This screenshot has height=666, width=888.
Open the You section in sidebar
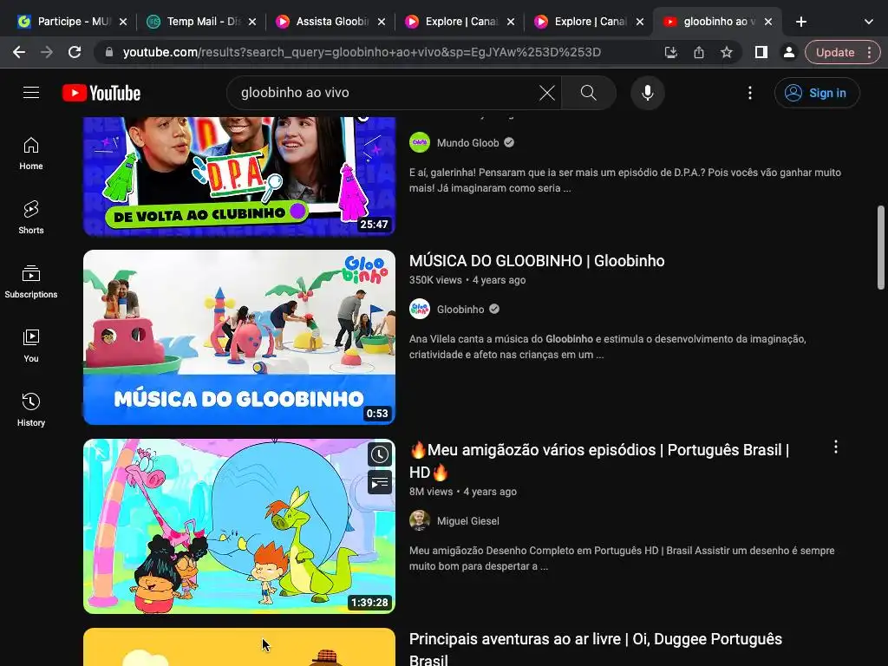[x=31, y=346]
